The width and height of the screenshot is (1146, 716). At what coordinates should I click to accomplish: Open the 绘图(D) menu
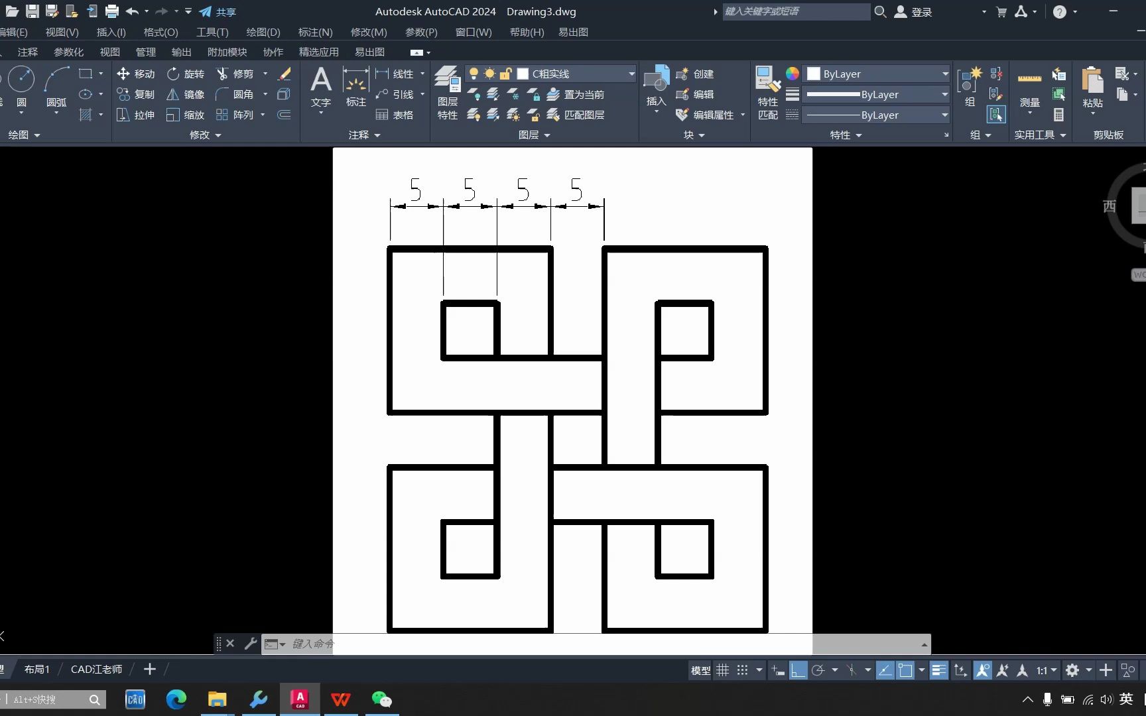click(263, 32)
